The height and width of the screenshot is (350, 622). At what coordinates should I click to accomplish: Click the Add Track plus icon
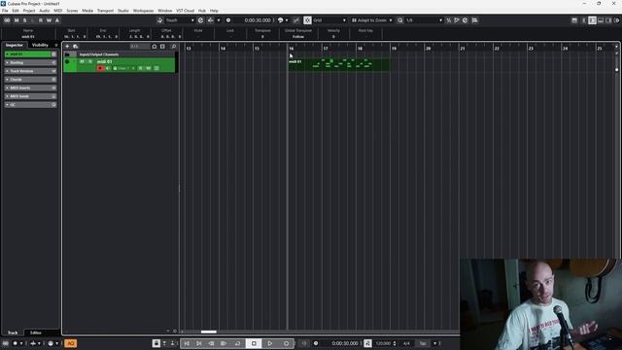point(67,47)
